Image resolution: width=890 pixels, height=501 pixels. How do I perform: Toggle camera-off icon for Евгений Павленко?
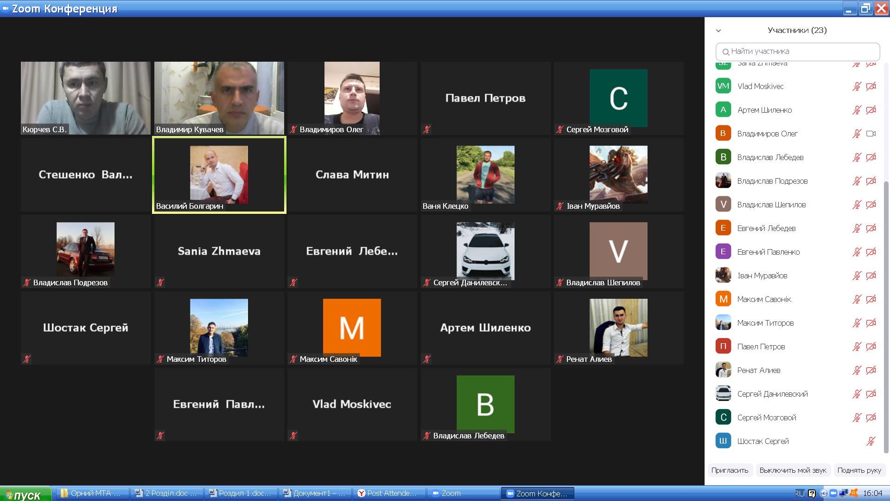871,252
